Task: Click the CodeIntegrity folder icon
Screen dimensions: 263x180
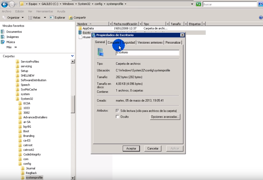Action: pyautogui.click(x=20, y=154)
